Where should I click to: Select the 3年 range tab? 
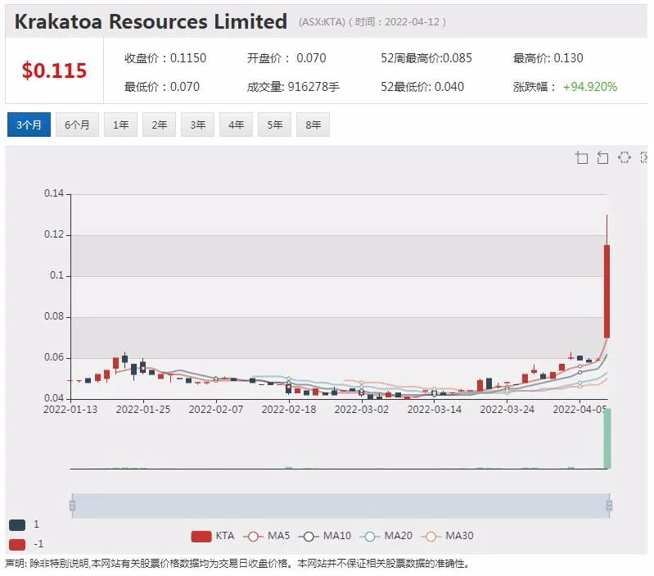[198, 125]
